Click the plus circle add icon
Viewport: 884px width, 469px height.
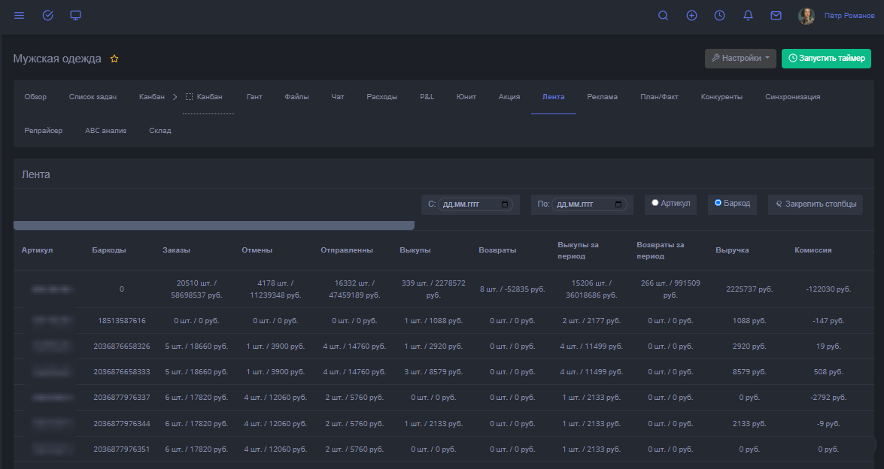691,16
